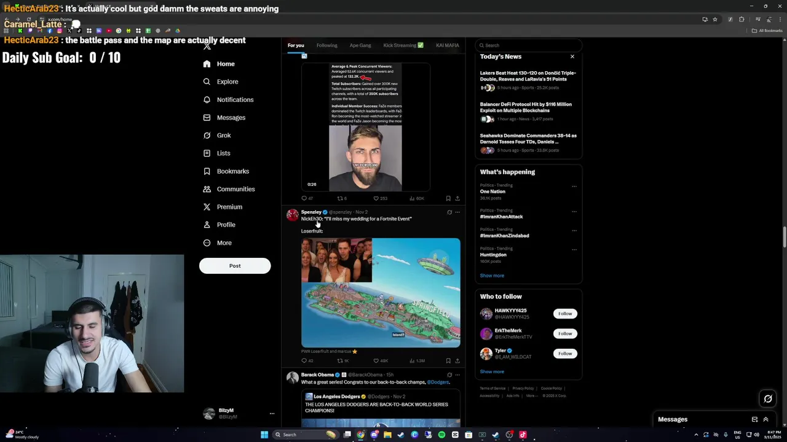
Task: Reply to the Spenzley post (42 replies)
Action: (307, 361)
